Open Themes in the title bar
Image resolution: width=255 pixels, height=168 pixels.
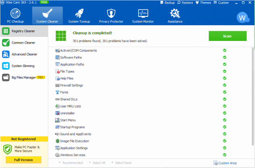tap(203, 2)
